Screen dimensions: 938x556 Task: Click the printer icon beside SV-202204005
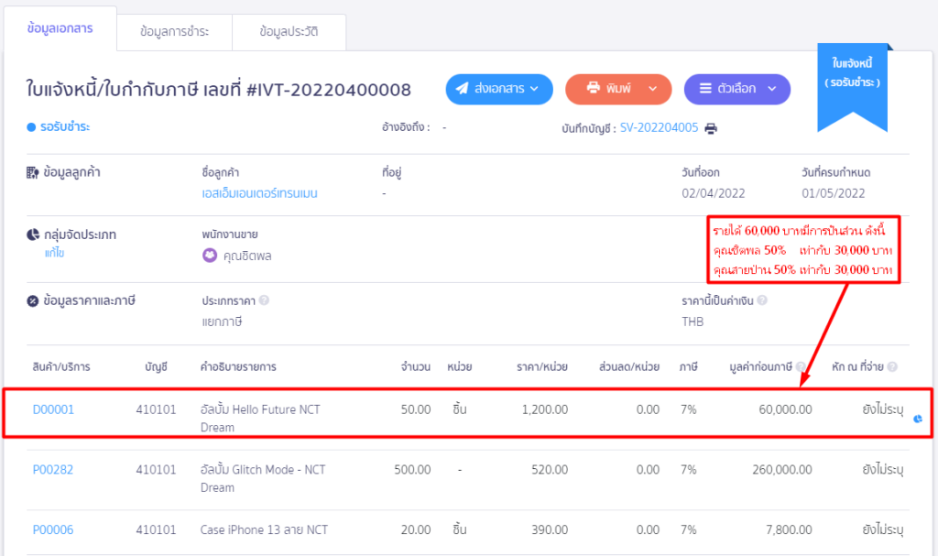[x=711, y=128]
